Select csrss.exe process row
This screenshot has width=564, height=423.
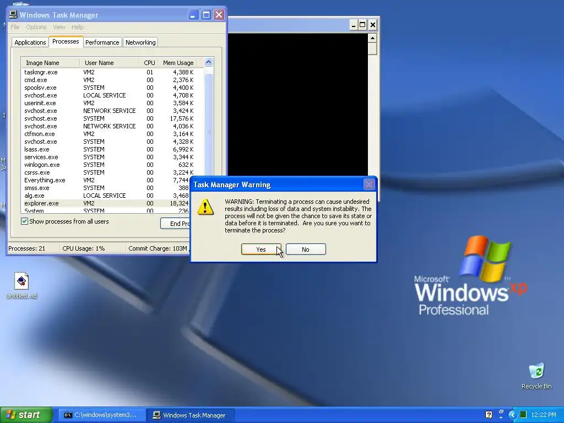coord(112,172)
